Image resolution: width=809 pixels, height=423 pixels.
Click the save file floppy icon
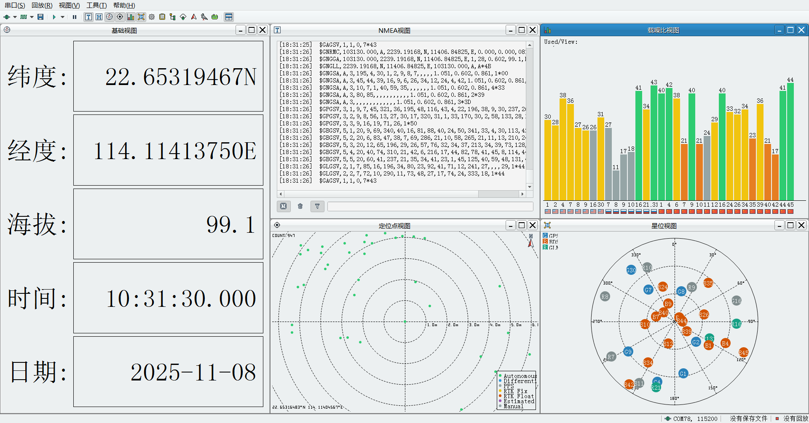tap(40, 17)
